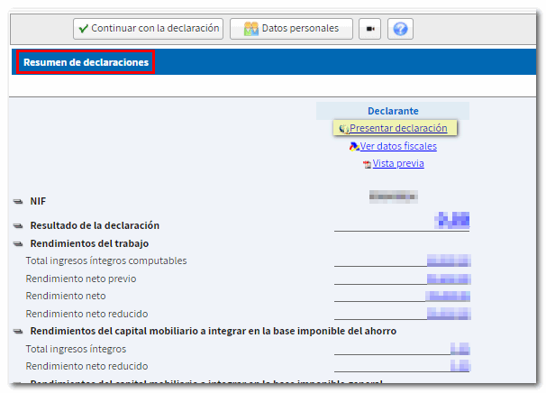The width and height of the screenshot is (546, 393).
Task: Collapse the Resultado de la declaración section
Action: point(18,226)
